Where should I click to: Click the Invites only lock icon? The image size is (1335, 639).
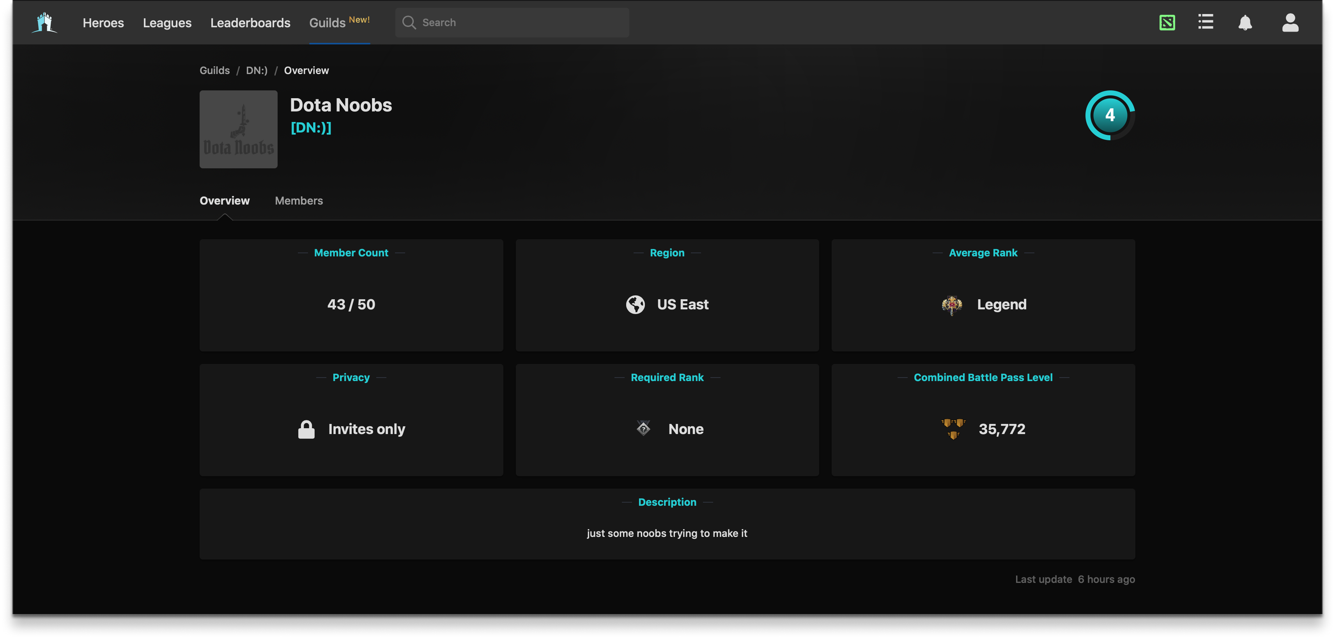click(306, 429)
